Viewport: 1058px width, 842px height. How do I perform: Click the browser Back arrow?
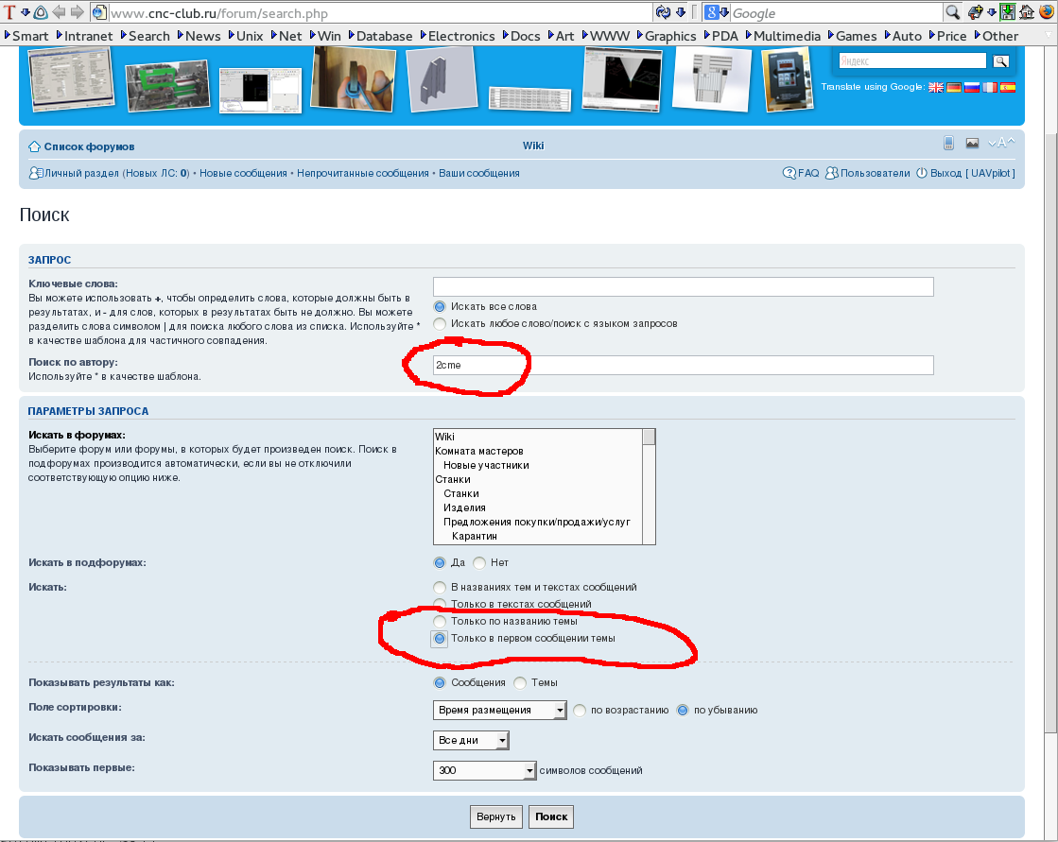coord(60,12)
